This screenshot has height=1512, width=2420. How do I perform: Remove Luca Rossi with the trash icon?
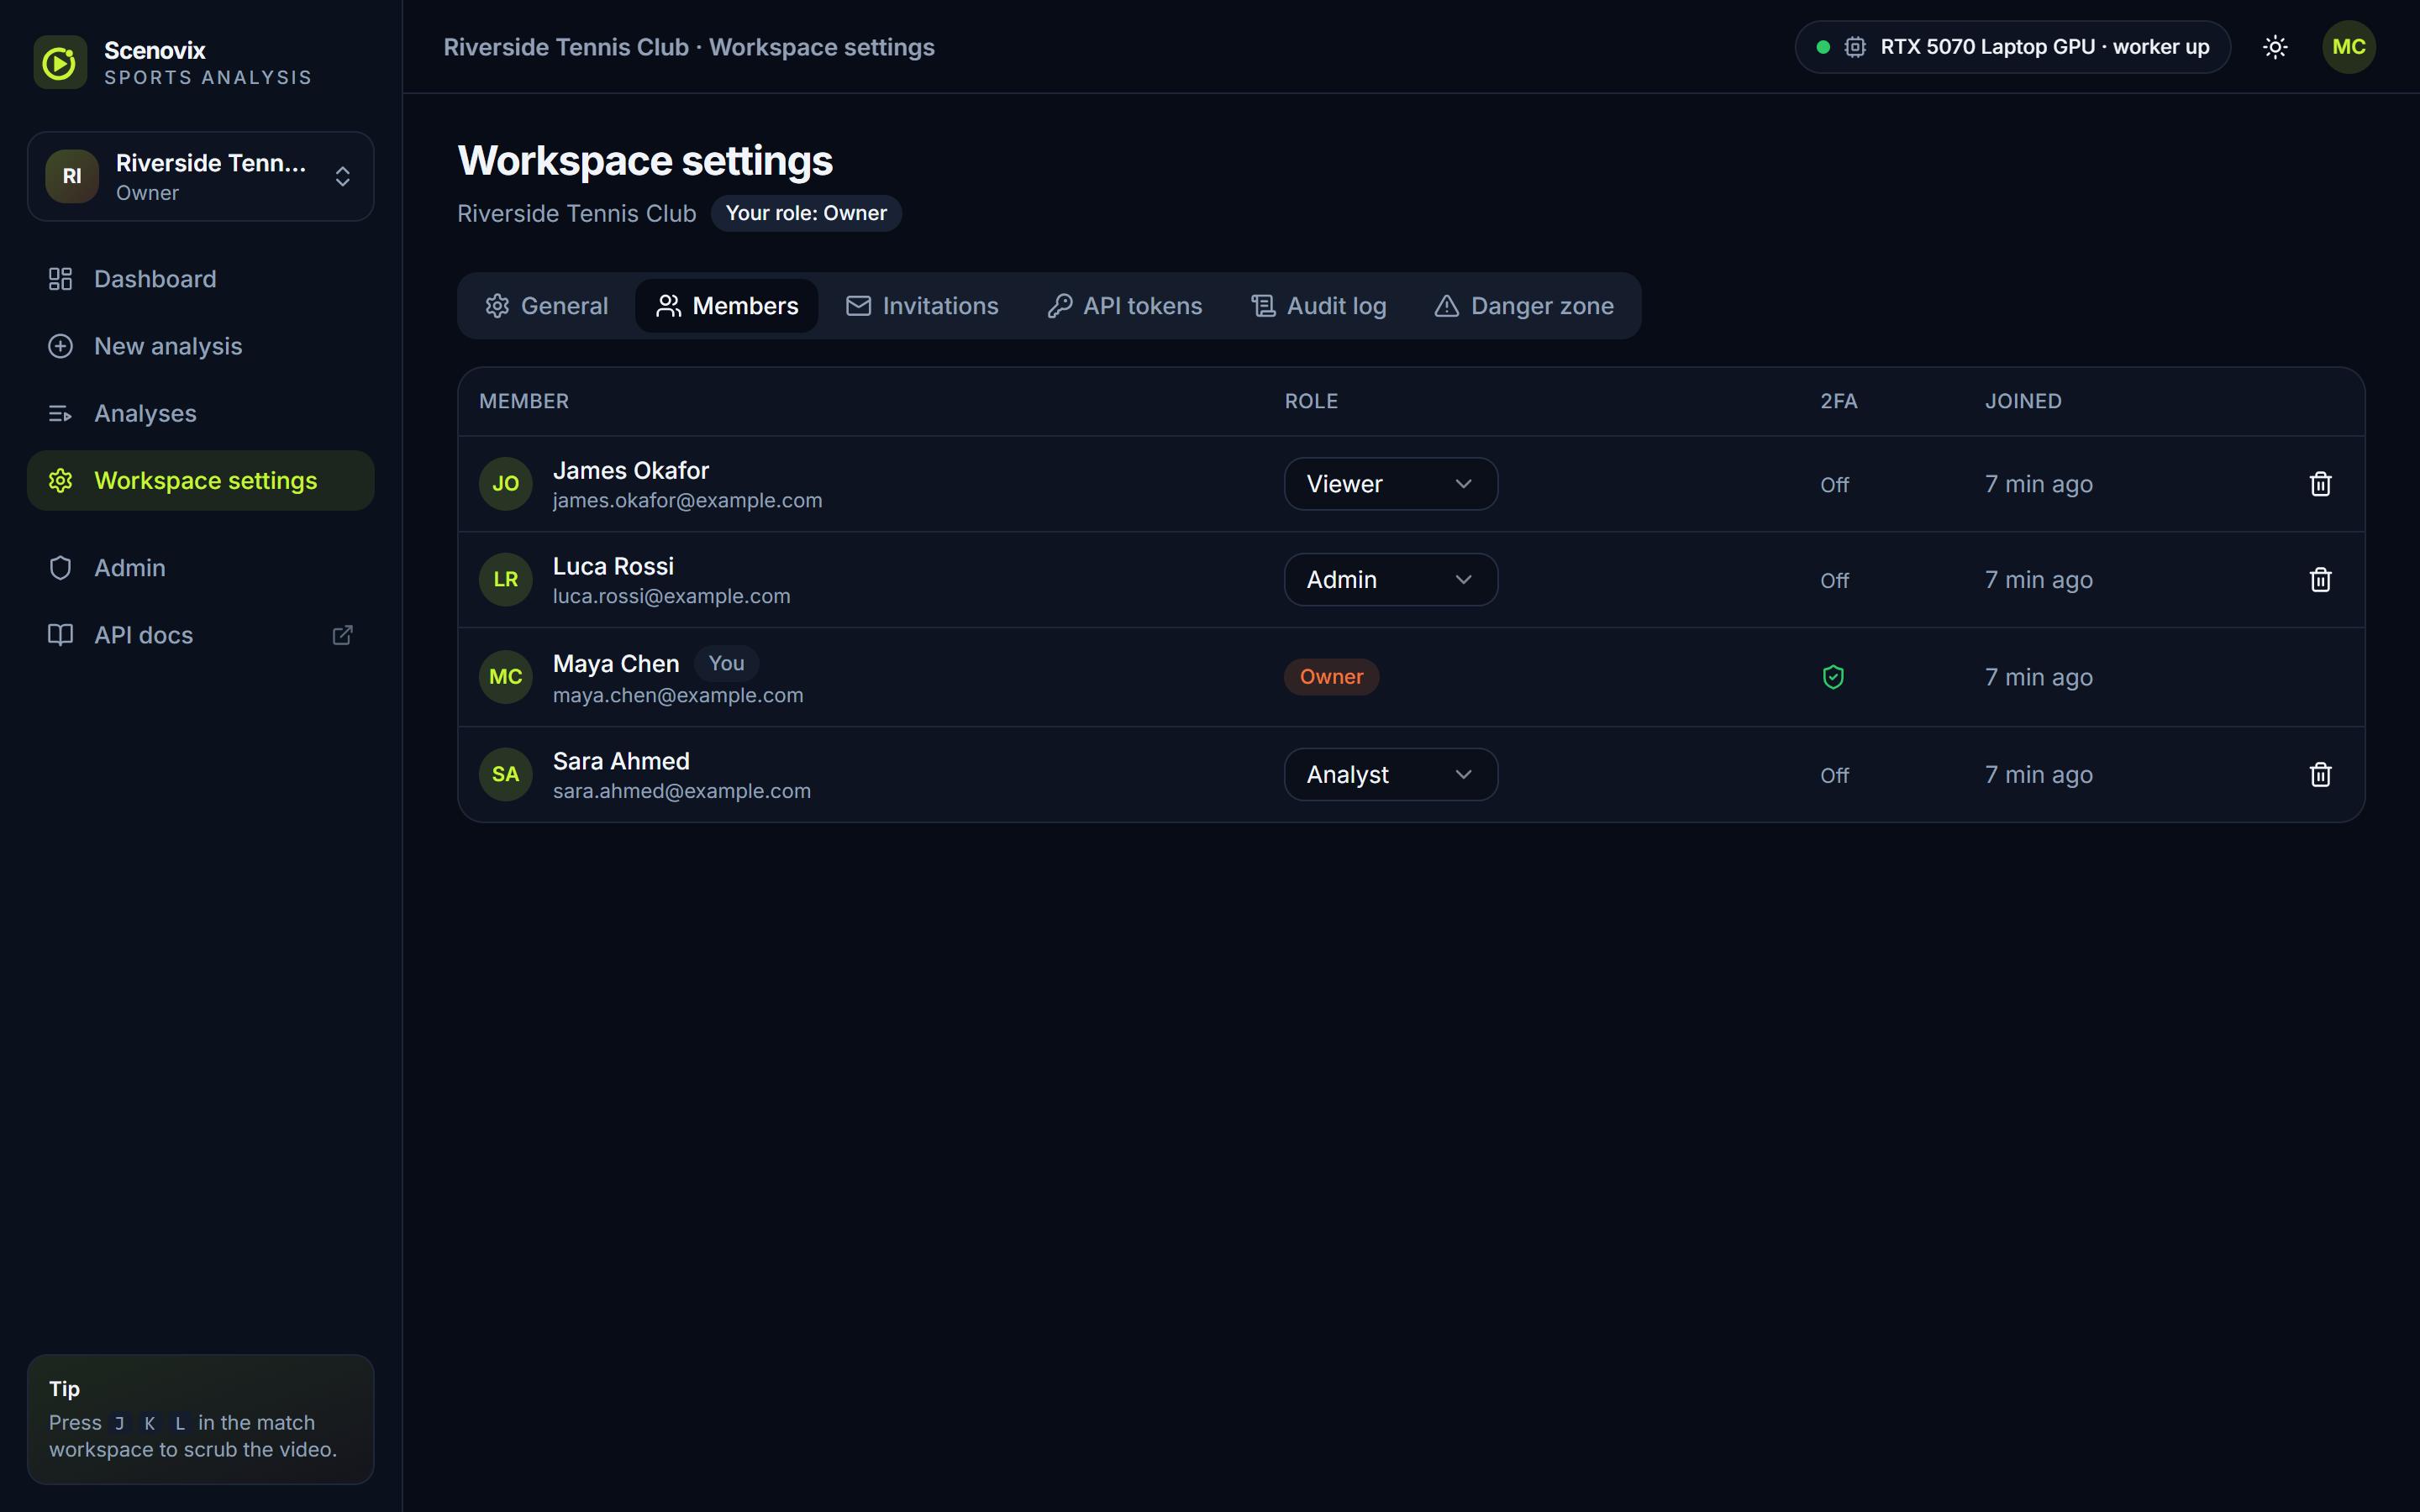[x=2320, y=580]
